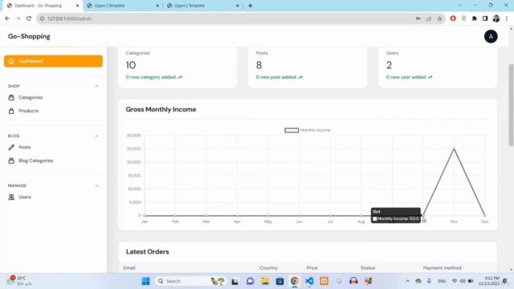Click the Status column header
Image resolution: width=514 pixels, height=289 pixels.
coord(368,267)
